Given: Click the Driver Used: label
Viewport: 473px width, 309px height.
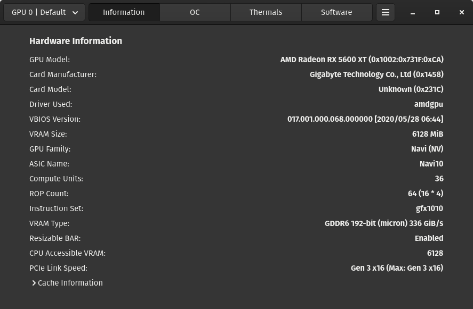Looking at the screenshot, I should tap(51, 104).
